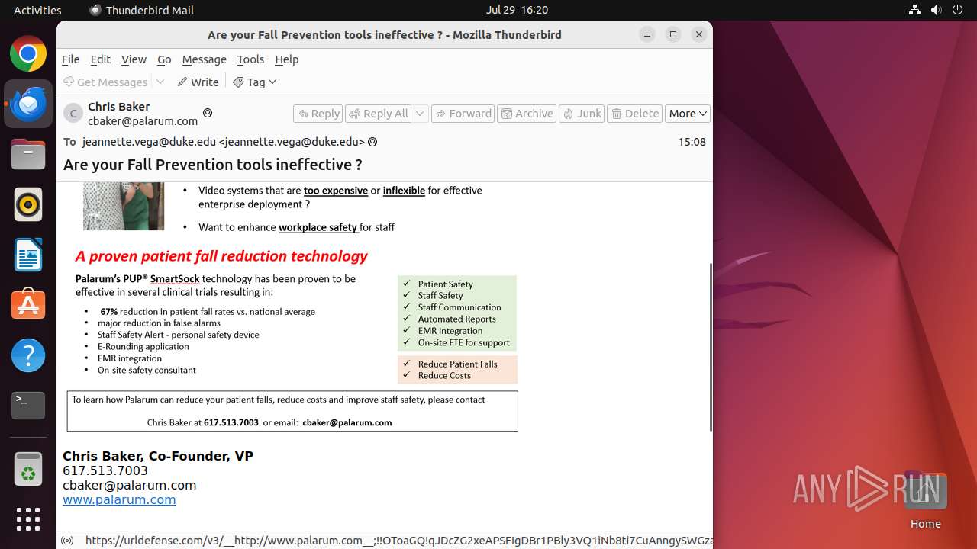Viewport: 977px width, 549px height.
Task: Show Applications grid
Action: 28,519
